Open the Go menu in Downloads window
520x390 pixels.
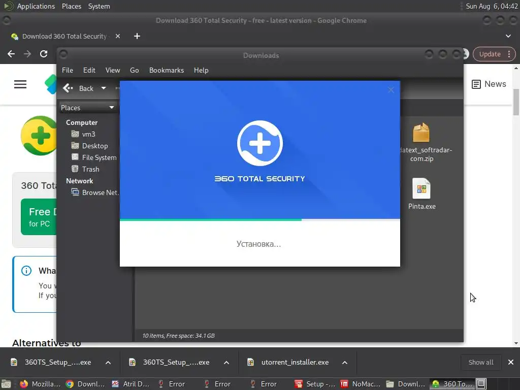(x=134, y=70)
